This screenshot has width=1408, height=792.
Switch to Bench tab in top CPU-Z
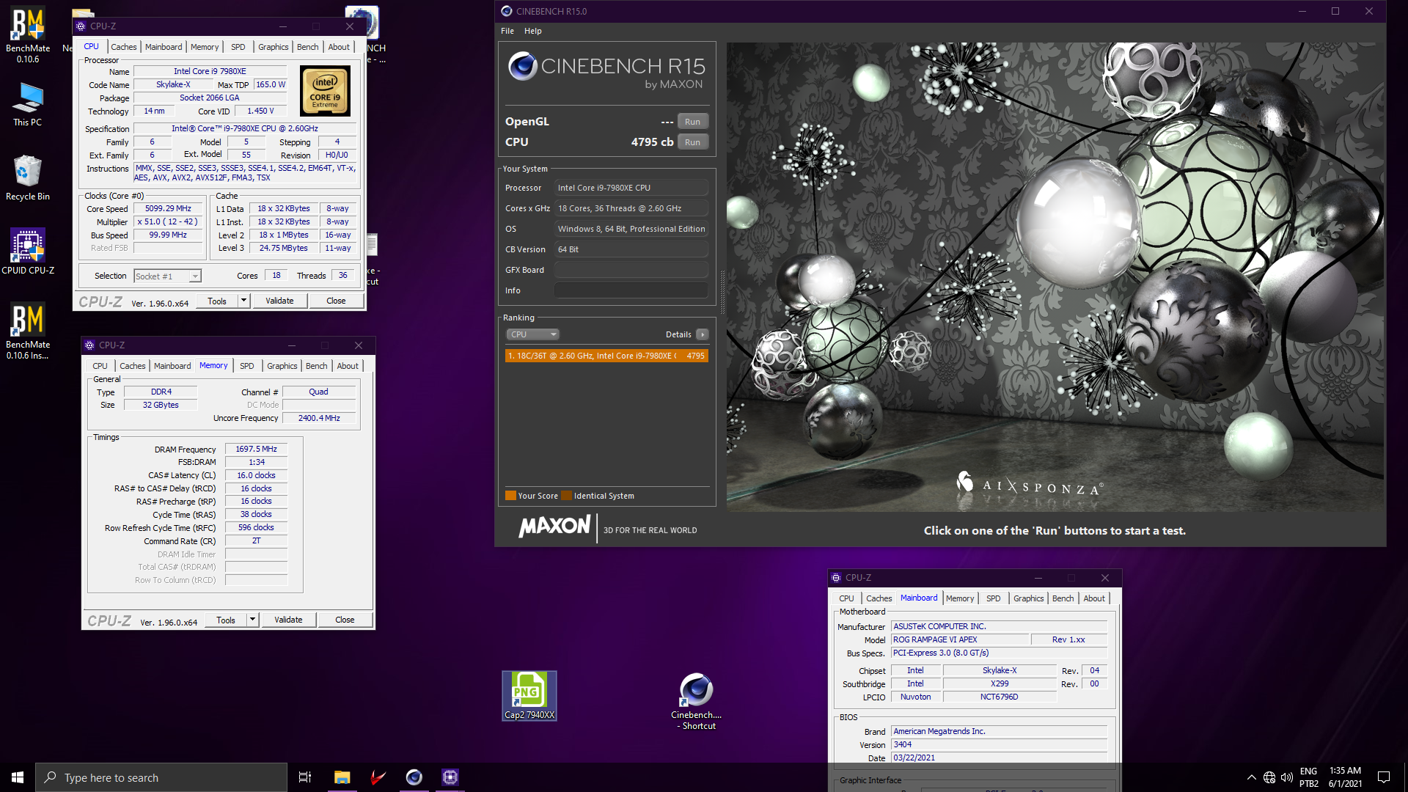pyautogui.click(x=308, y=47)
